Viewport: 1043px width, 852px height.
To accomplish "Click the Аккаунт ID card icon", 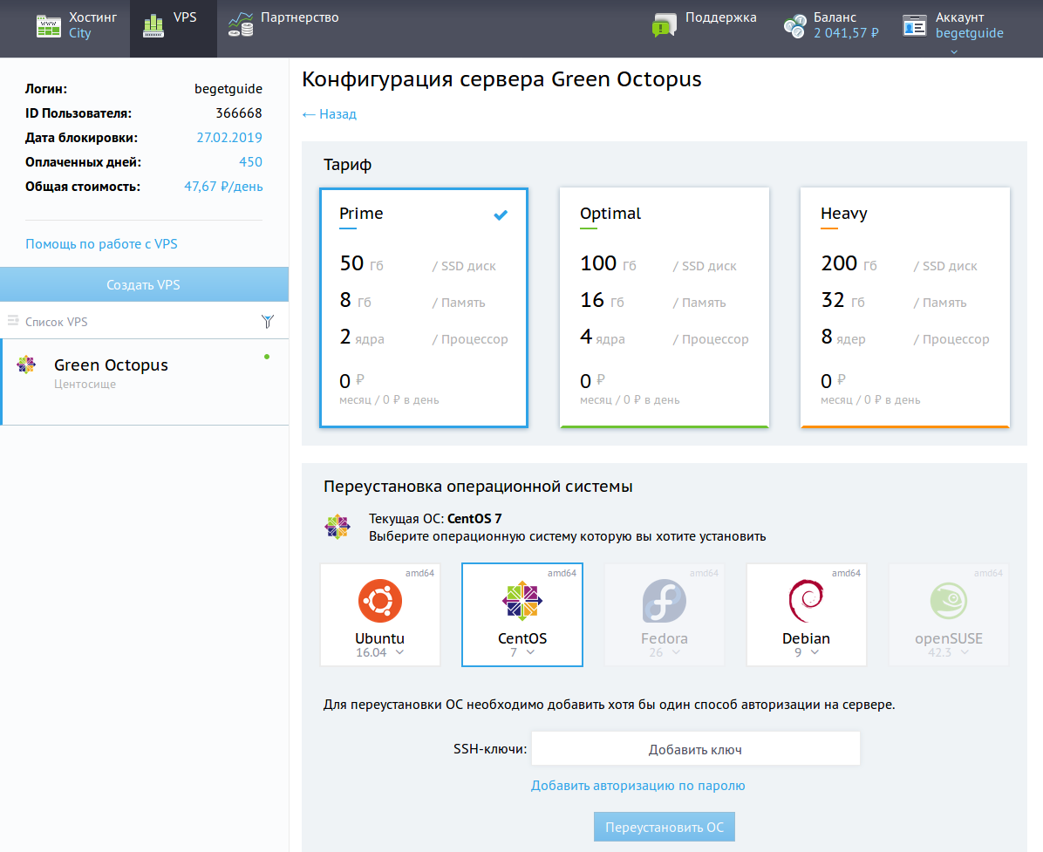I will point(915,26).
